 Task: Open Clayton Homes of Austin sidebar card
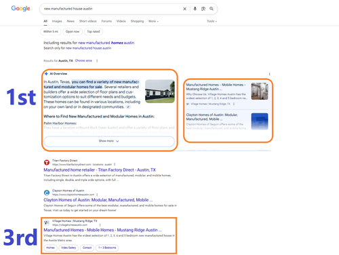click(x=212, y=117)
